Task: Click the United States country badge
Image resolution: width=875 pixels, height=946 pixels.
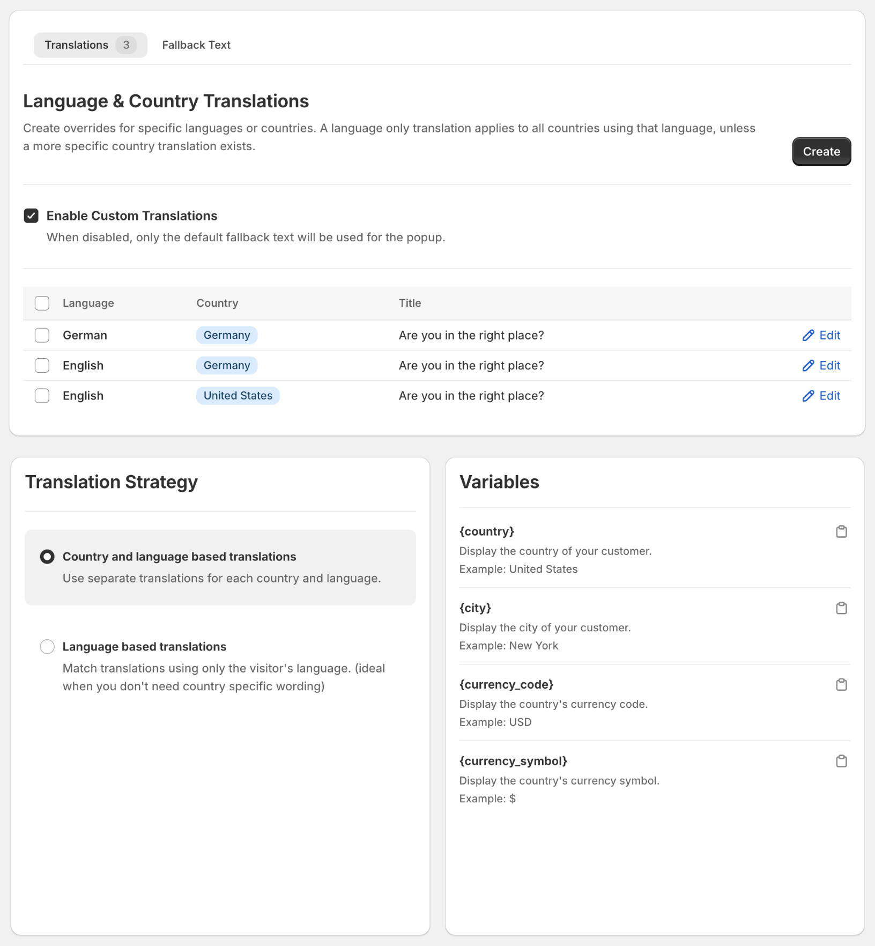Action: tap(238, 396)
